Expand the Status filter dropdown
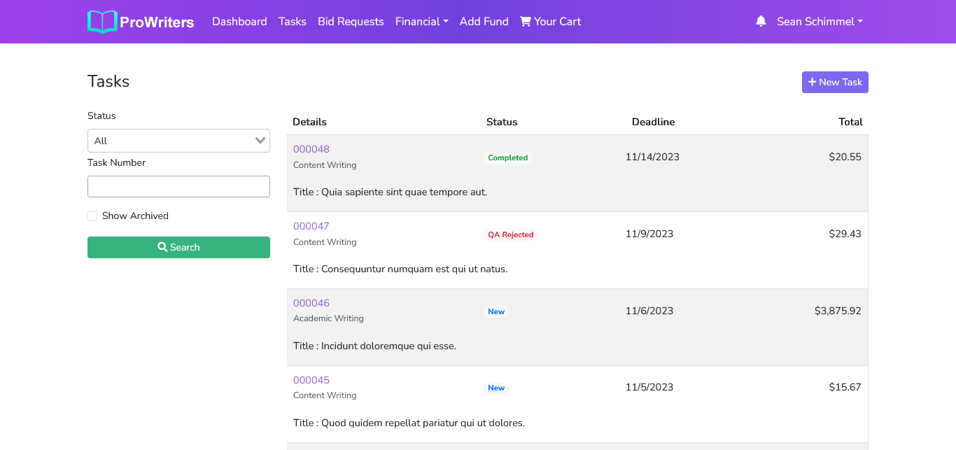The height and width of the screenshot is (450, 956). point(178,141)
